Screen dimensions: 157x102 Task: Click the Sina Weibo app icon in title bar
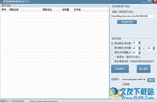click(1, 1)
